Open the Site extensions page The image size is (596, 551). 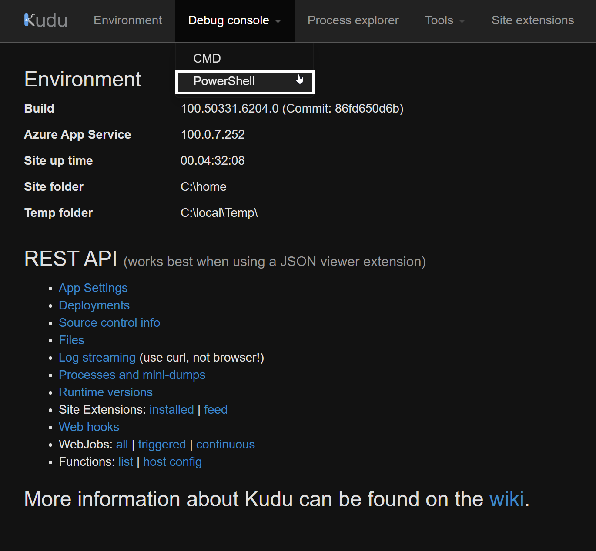coord(532,20)
